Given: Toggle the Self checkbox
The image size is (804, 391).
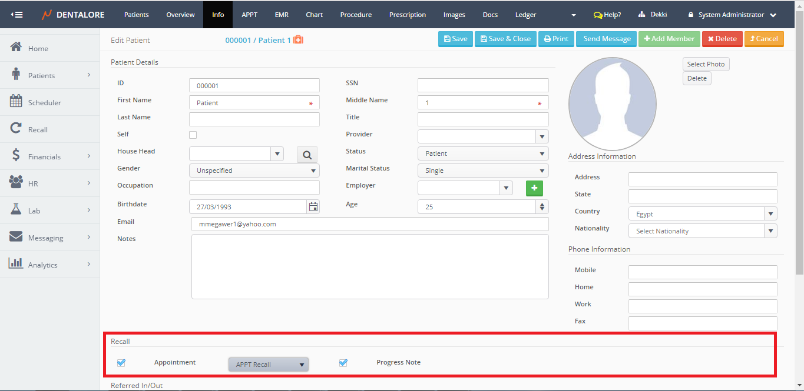Looking at the screenshot, I should coord(193,135).
